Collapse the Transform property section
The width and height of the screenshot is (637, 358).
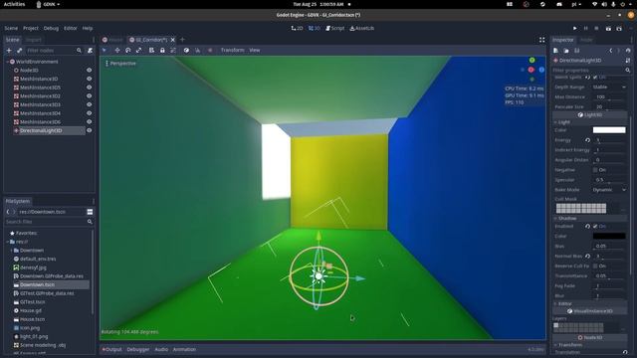(555, 345)
